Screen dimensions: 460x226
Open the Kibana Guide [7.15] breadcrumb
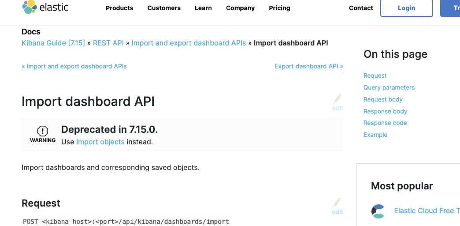click(53, 43)
